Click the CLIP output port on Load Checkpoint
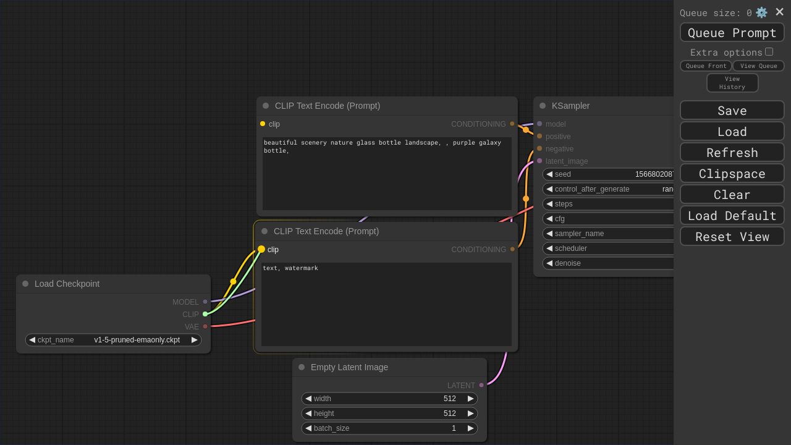This screenshot has width=791, height=445. [205, 314]
